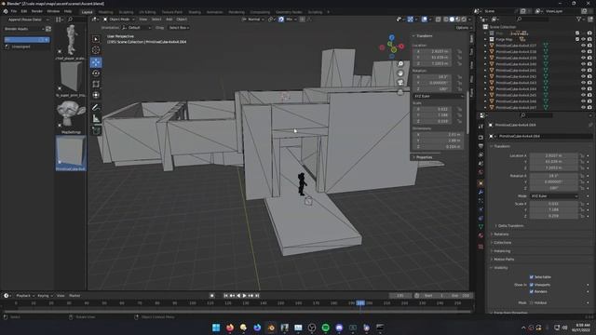Click the Location X field in the sidebar
596x335 pixels.
432,51
